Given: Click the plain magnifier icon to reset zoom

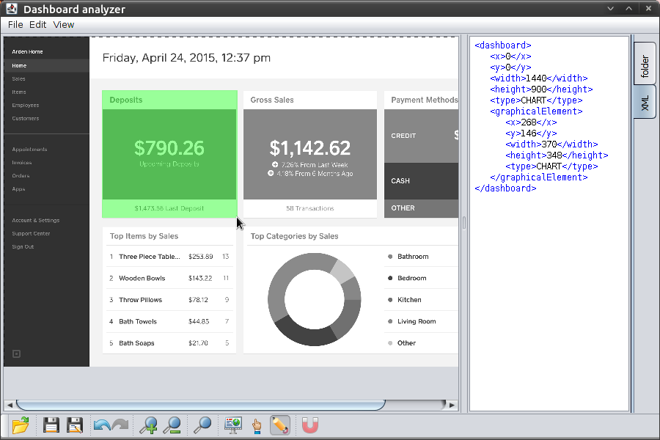Looking at the screenshot, I should click(202, 425).
